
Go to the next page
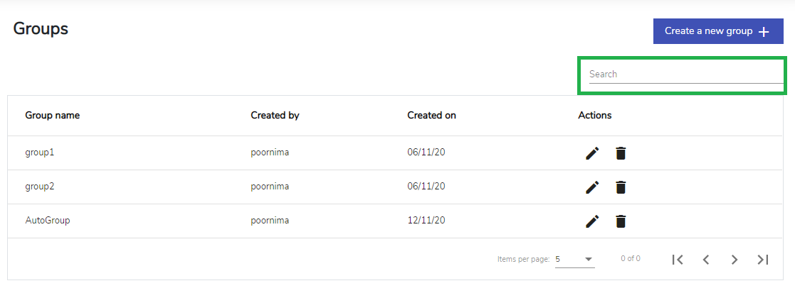[x=735, y=260]
